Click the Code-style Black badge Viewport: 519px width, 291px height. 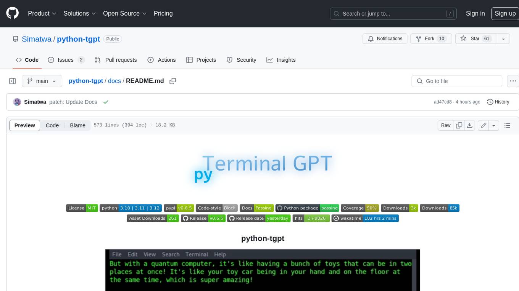tap(216, 208)
